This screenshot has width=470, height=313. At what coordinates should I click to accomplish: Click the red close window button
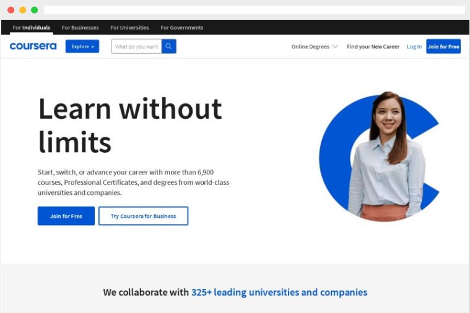pos(11,10)
